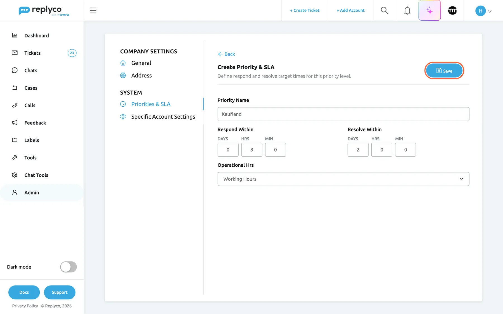Click the Feedback megaphone icon

[15, 123]
